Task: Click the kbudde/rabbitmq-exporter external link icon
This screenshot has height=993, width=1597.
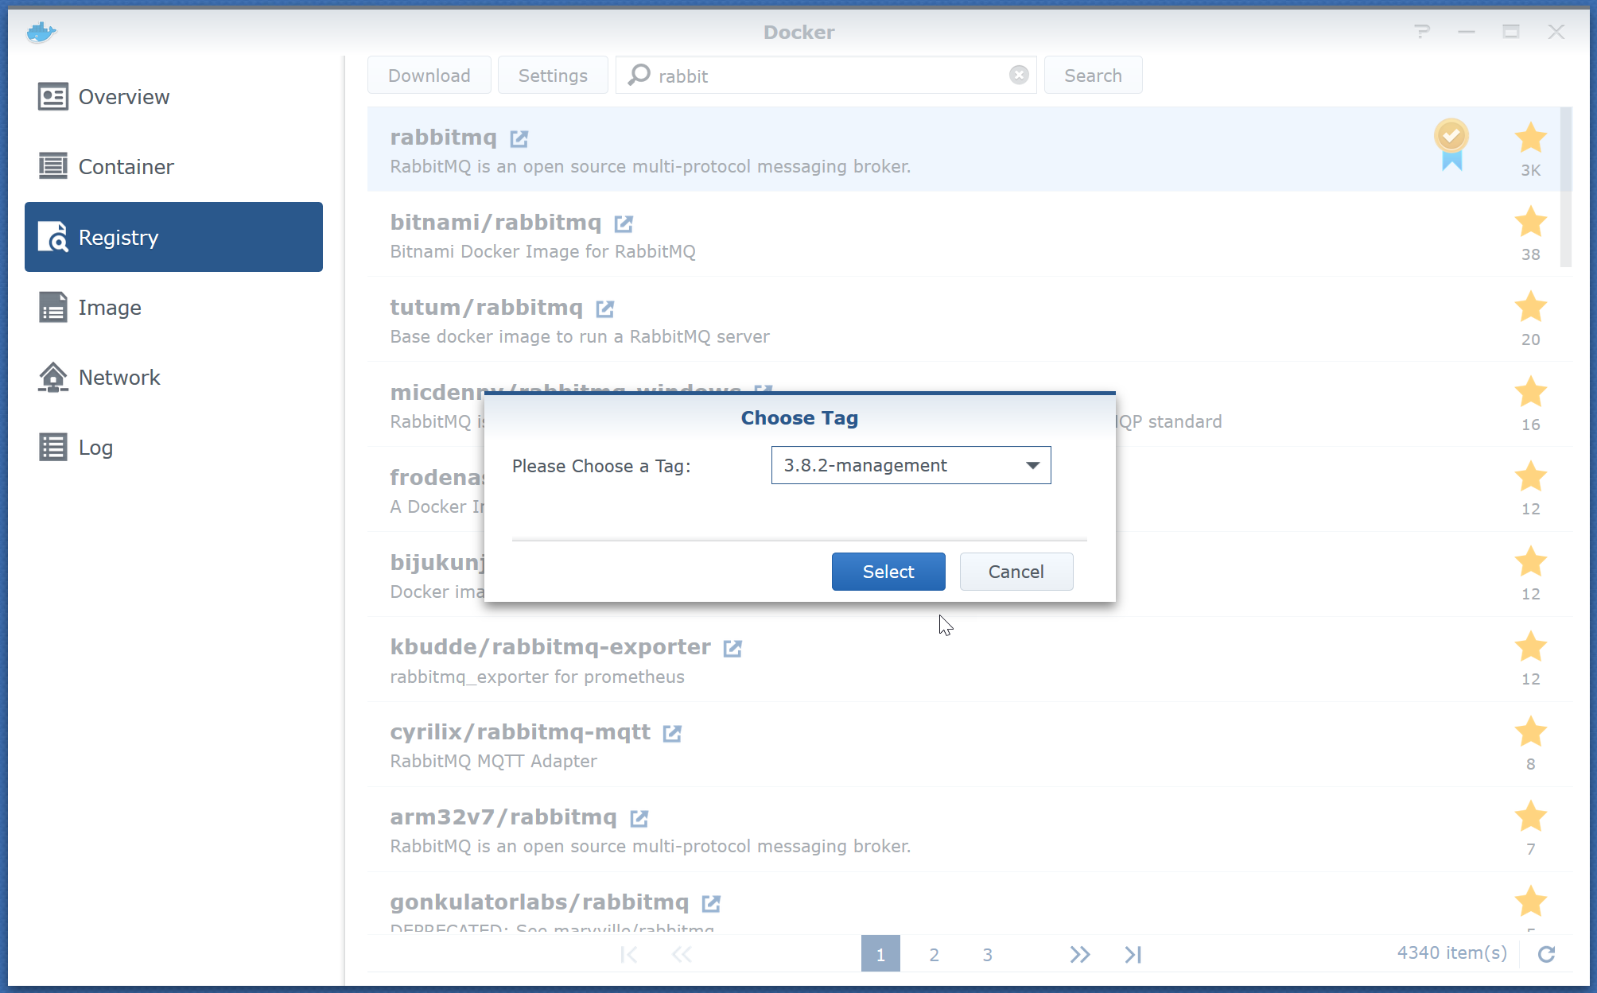Action: click(732, 649)
